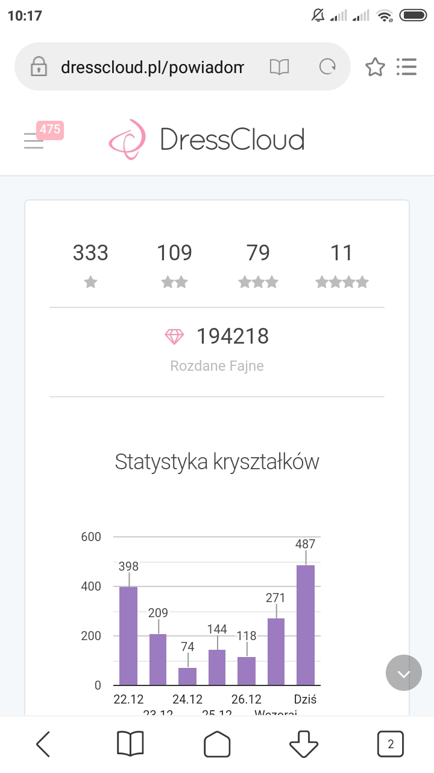Screen dimensions: 434x773
Task: Tap the pink diamond crystal icon
Action: pos(174,336)
